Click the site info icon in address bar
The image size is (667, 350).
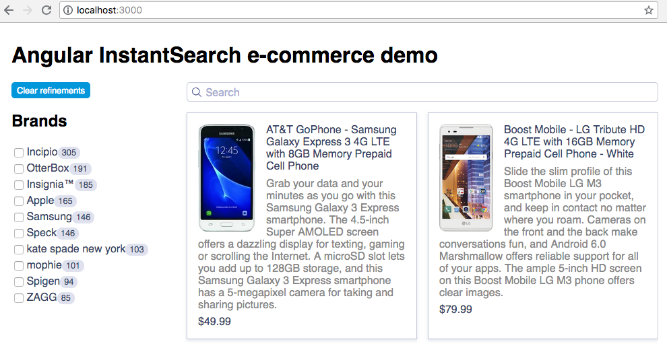tap(68, 10)
